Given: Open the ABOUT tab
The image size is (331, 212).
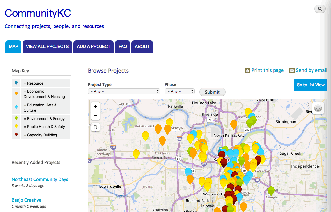Looking at the screenshot, I should point(142,47).
